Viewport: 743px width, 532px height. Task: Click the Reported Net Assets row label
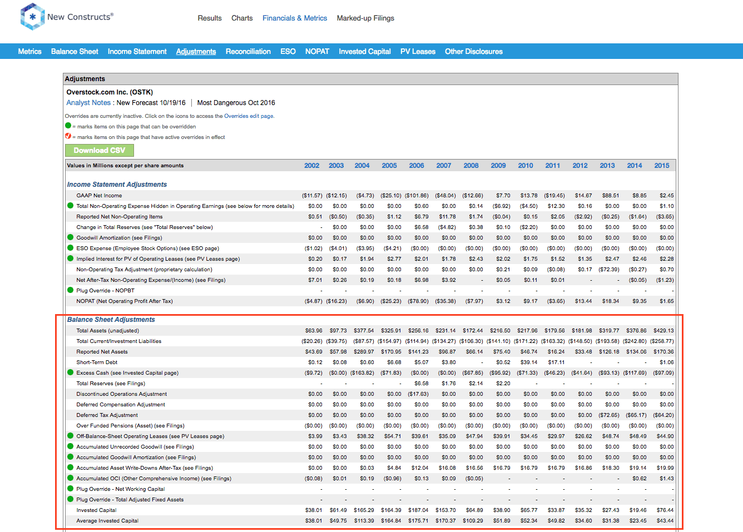point(102,352)
